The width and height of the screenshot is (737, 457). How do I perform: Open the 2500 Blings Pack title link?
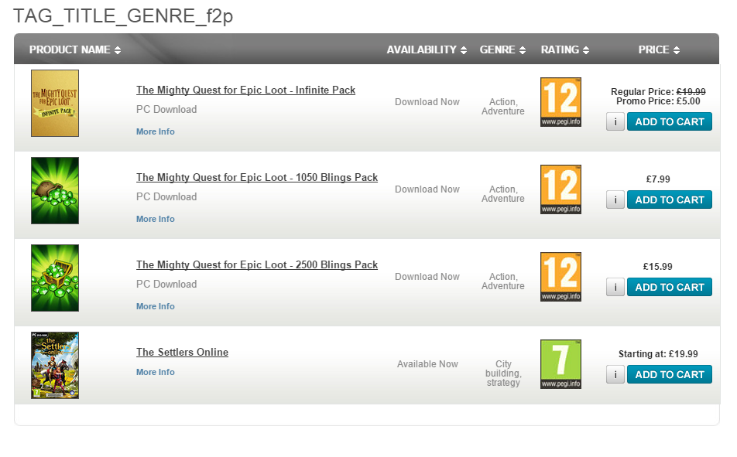[x=257, y=264]
